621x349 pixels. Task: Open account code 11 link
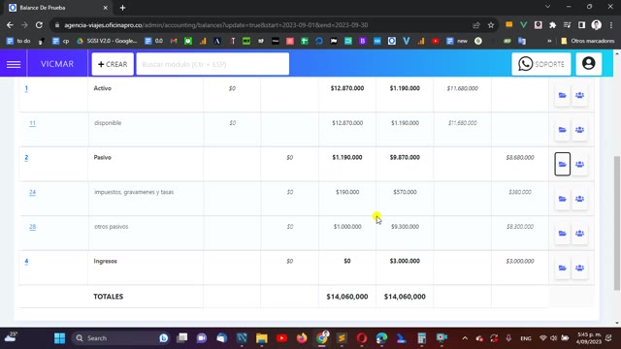click(32, 123)
